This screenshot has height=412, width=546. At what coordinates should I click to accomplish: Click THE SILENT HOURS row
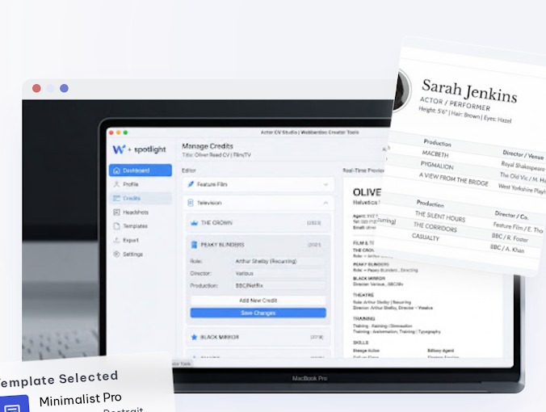point(440,217)
